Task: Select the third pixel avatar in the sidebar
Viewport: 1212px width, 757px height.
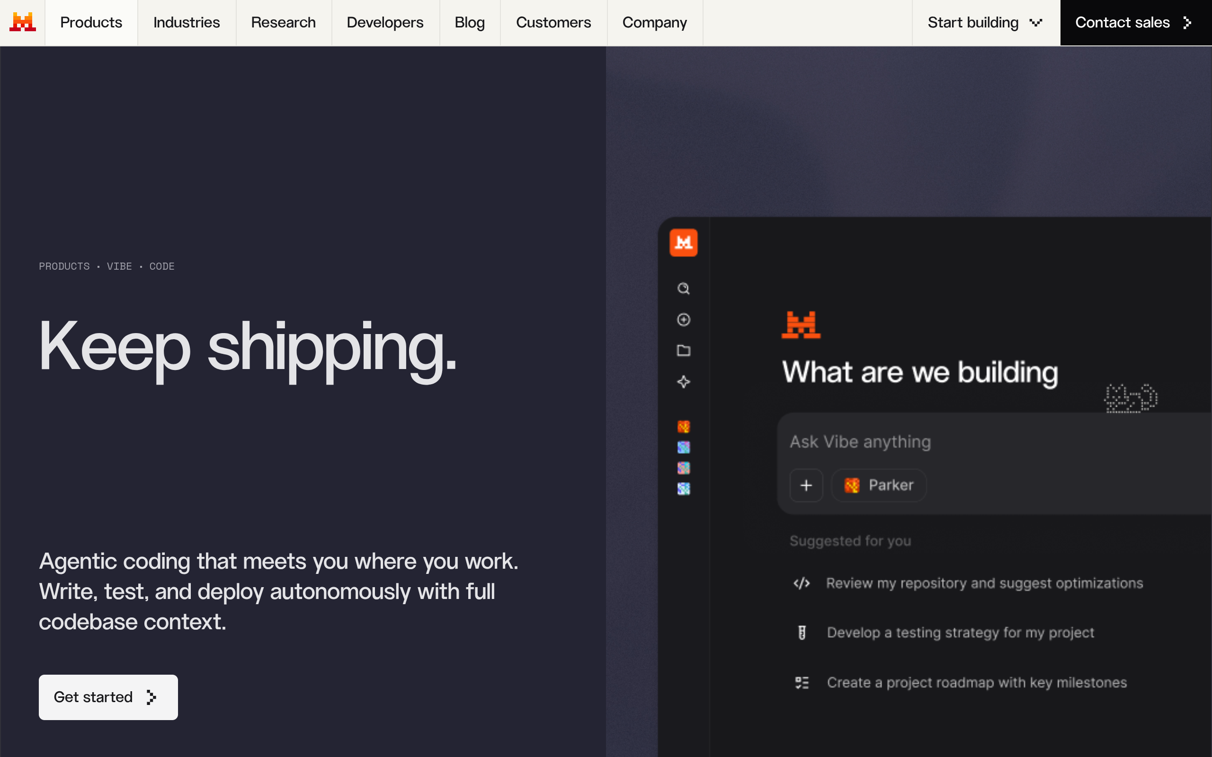Action: coord(683,467)
